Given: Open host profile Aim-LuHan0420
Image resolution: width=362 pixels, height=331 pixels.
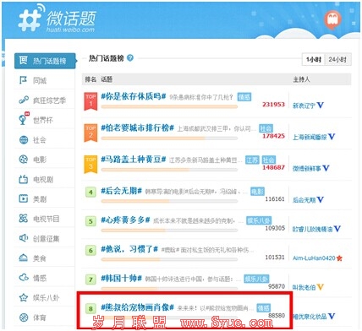Looking at the screenshot, I should (314, 258).
